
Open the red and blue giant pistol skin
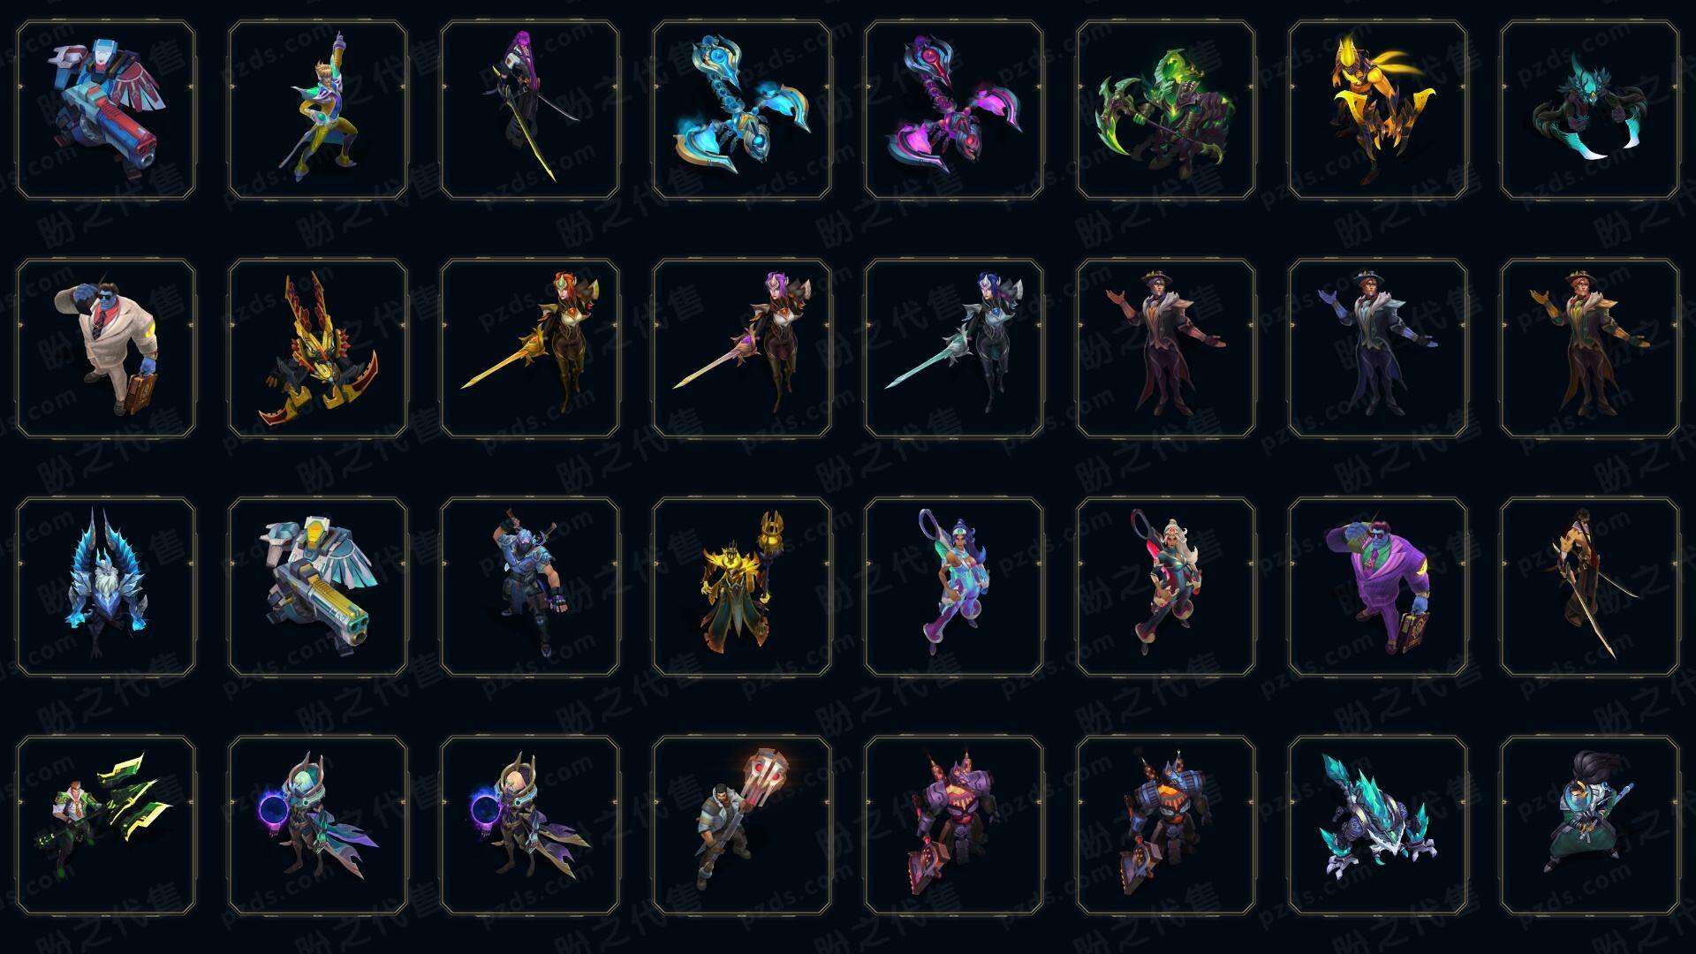(x=106, y=110)
